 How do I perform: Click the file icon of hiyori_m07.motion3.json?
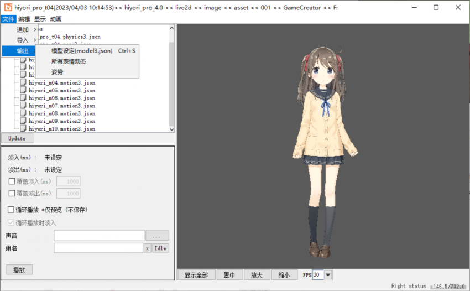pos(23,105)
